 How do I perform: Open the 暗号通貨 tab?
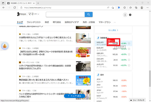click(57, 22)
